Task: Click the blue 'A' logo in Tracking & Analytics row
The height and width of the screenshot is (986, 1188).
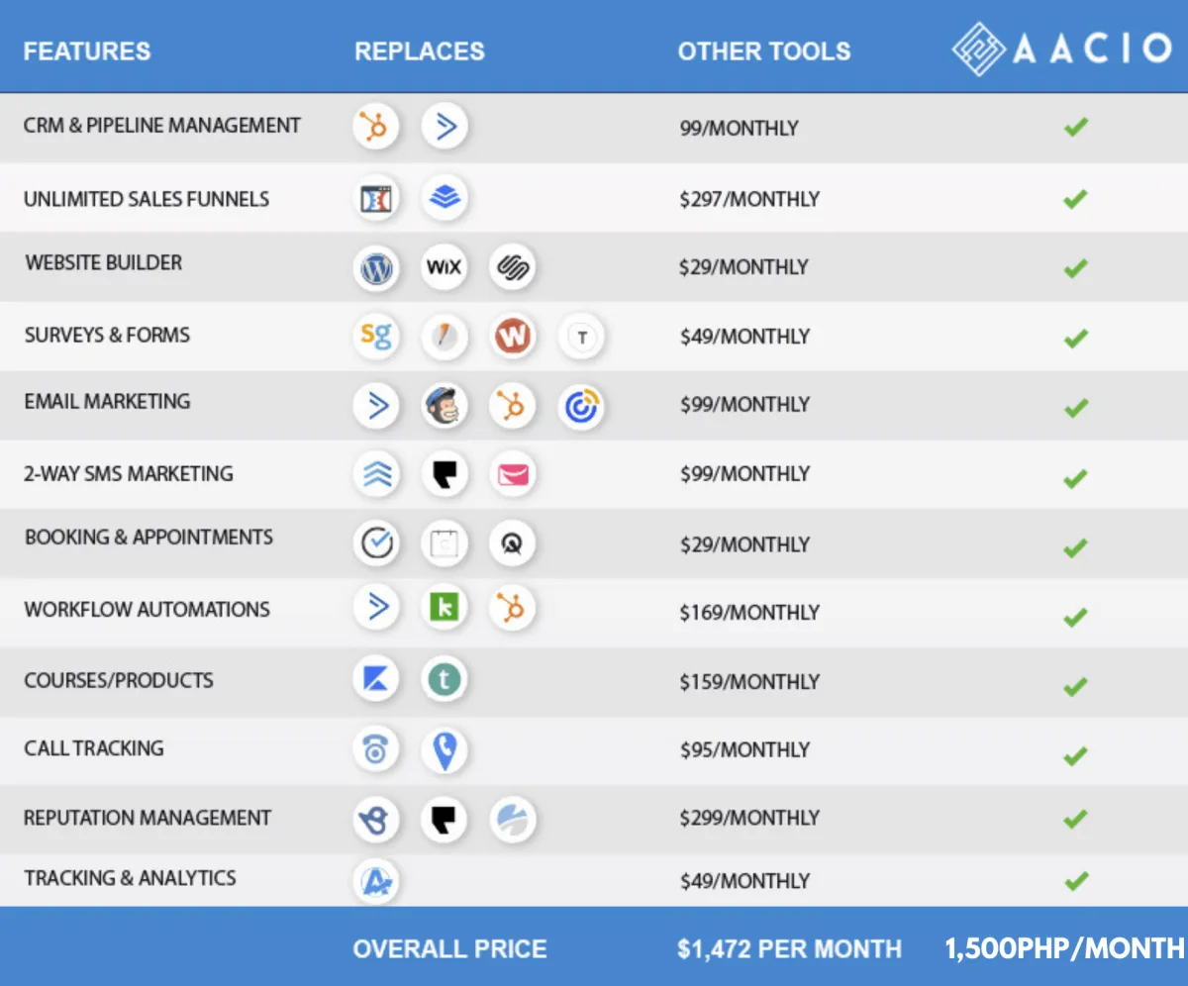Action: (376, 880)
